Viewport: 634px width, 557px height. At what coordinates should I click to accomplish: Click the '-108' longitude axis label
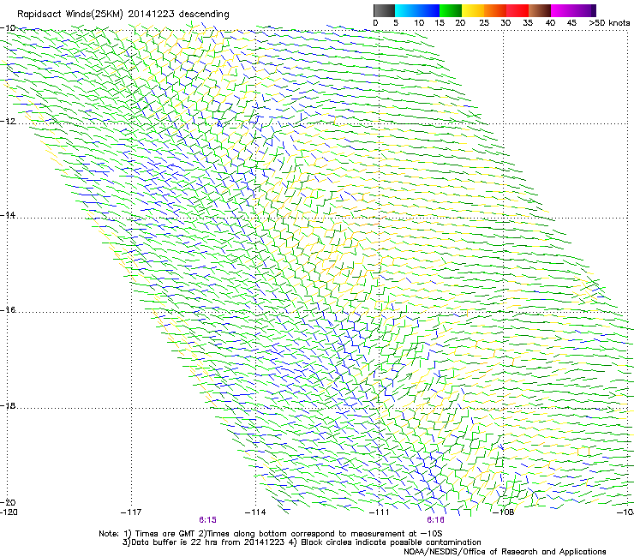tap(504, 512)
